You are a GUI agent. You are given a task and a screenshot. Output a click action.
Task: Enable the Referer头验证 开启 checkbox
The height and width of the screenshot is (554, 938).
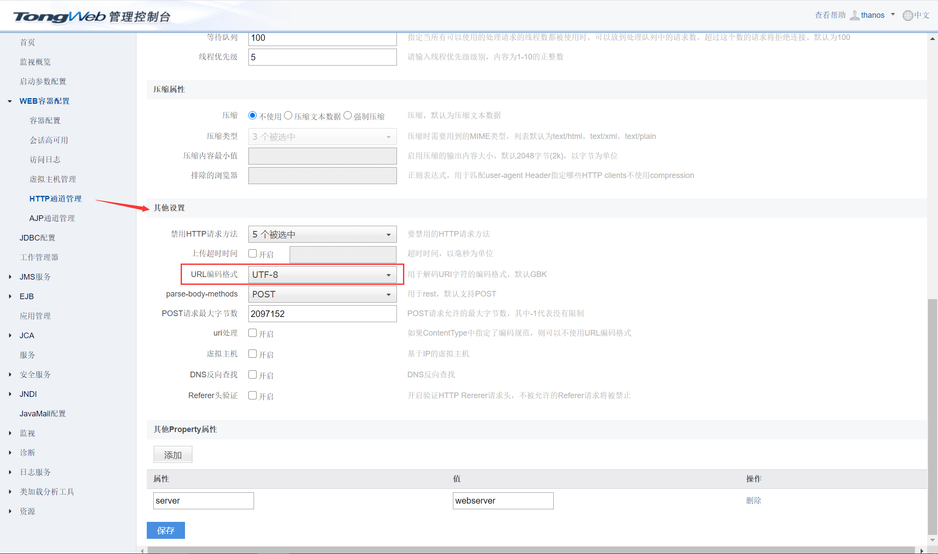pyautogui.click(x=253, y=396)
